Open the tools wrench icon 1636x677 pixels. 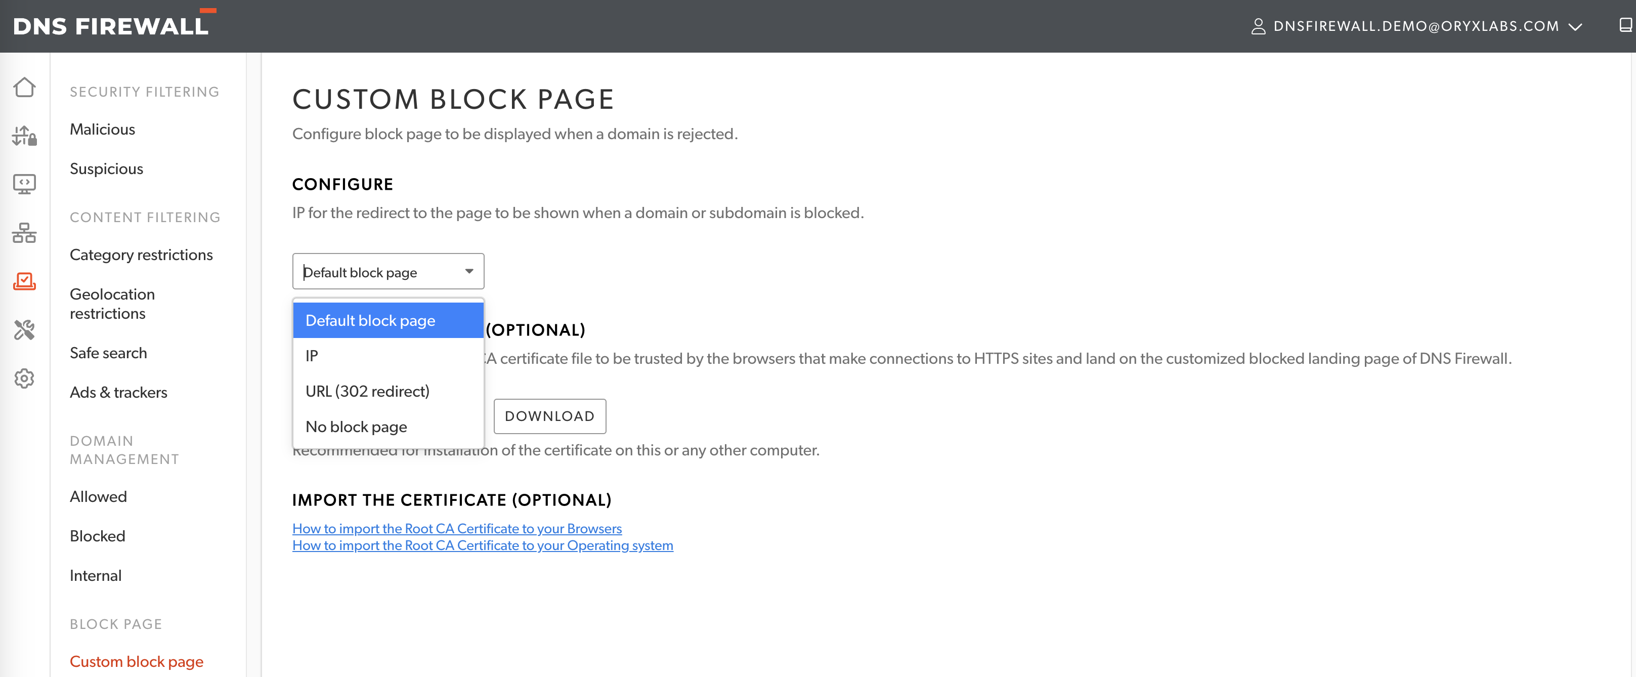[x=24, y=330]
